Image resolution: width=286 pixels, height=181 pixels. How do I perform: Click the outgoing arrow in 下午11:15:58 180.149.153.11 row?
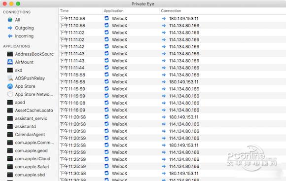[x=164, y=82]
